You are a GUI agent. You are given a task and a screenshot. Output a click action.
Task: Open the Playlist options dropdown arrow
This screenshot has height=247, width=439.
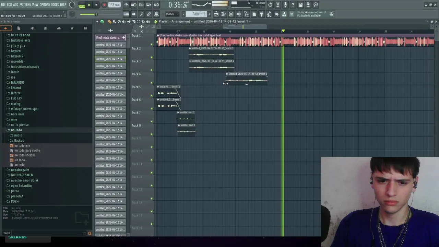97,22
